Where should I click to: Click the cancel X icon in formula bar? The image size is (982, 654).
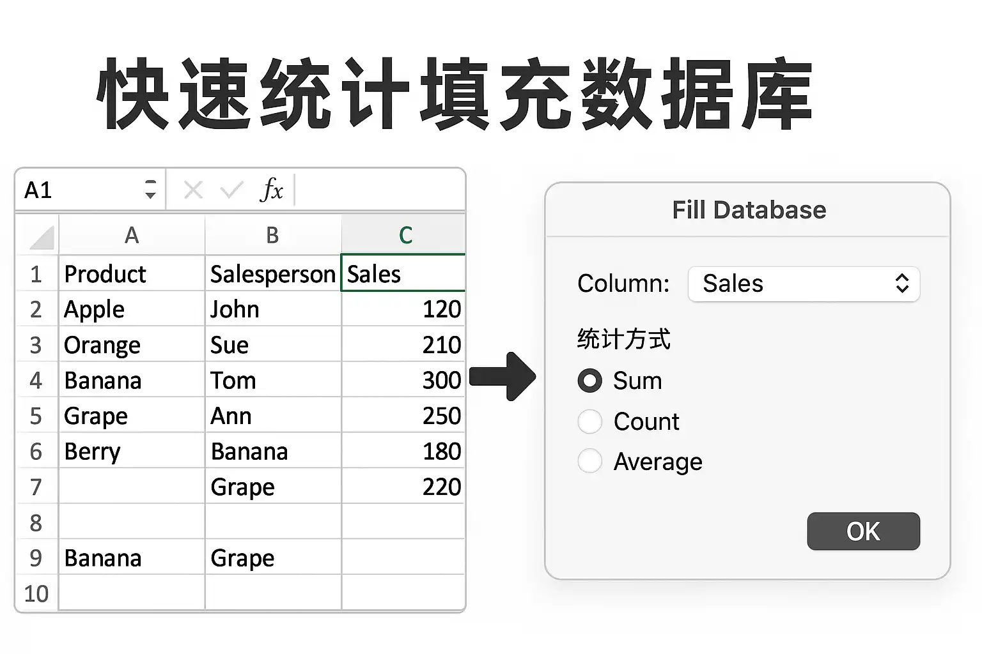pos(193,190)
